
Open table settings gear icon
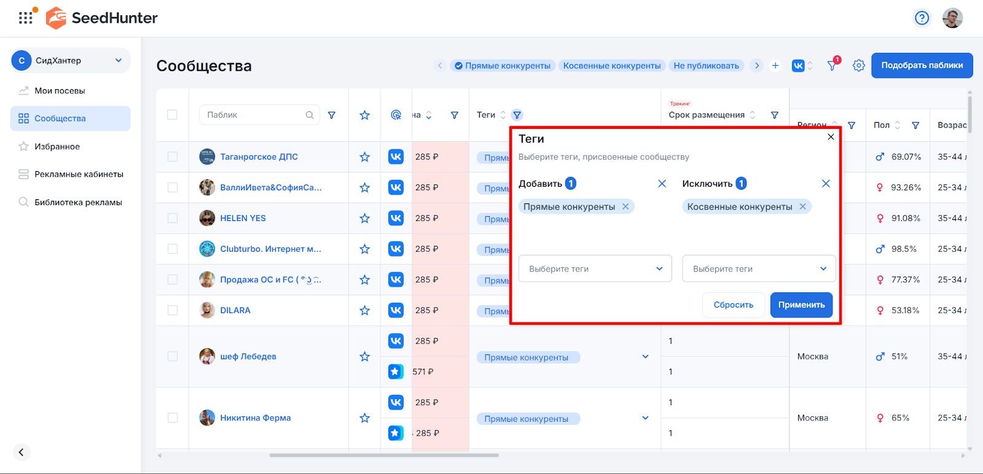tap(858, 66)
